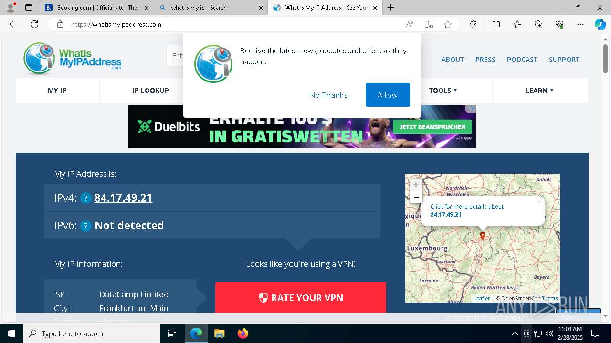Open the IP LOOKUP menu item
The width and height of the screenshot is (611, 343).
point(150,91)
